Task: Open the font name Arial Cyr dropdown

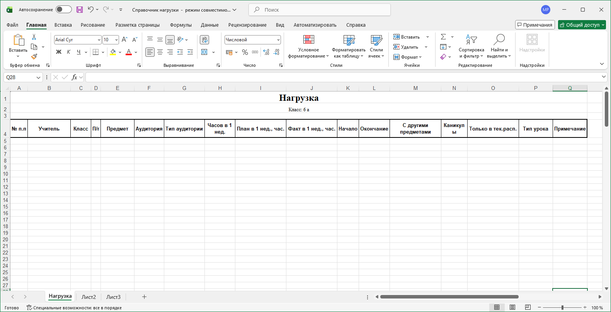Action: click(99, 40)
